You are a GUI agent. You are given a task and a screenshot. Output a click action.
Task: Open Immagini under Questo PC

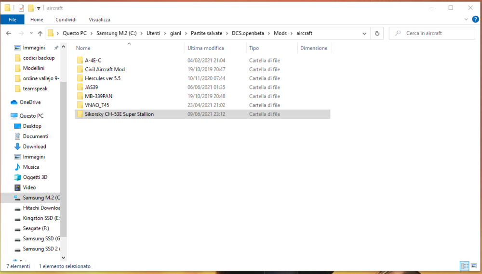click(x=34, y=157)
